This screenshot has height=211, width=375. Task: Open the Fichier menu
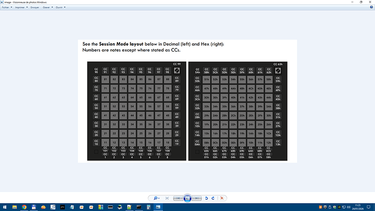click(7, 8)
